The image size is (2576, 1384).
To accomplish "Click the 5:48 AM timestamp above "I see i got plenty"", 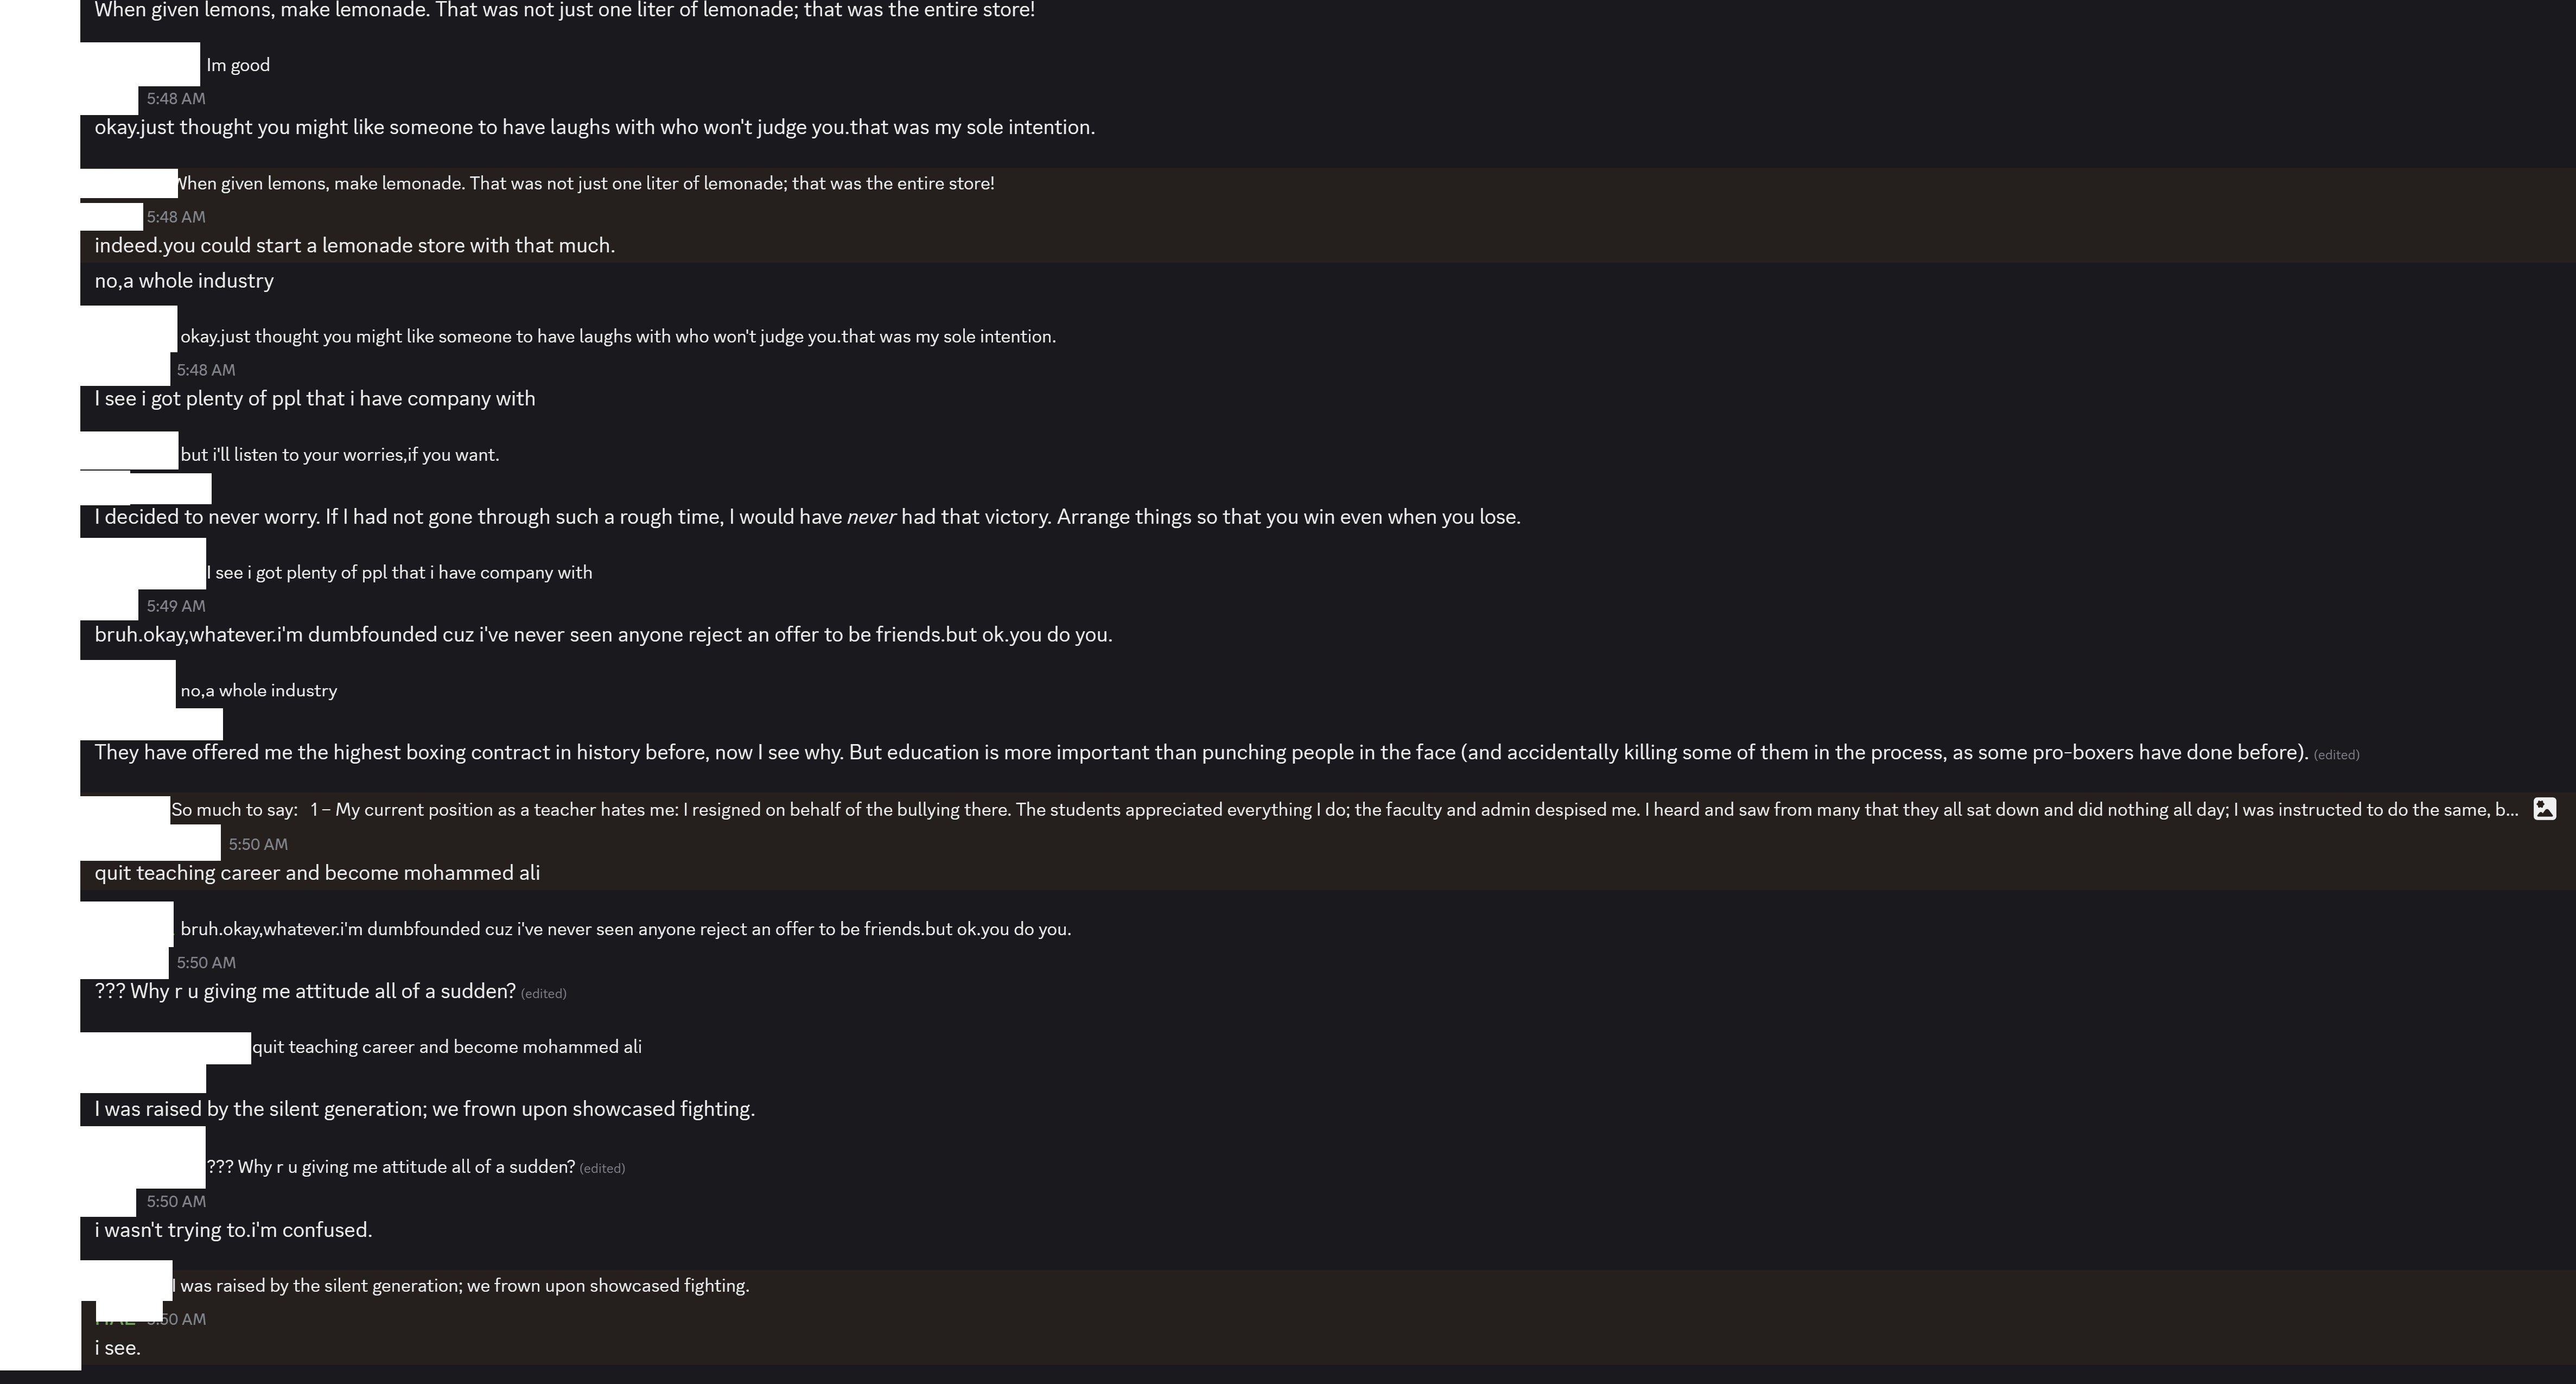I will tap(206, 370).
